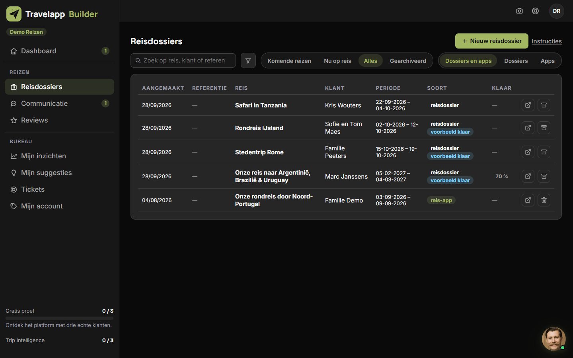
Task: Show only Dossiers
Action: point(516,61)
